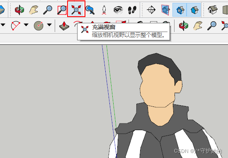Viewport: 228px width, 158px height.
Task: Open the dropdown arrow next to the Arc tool
Action: click(26, 25)
